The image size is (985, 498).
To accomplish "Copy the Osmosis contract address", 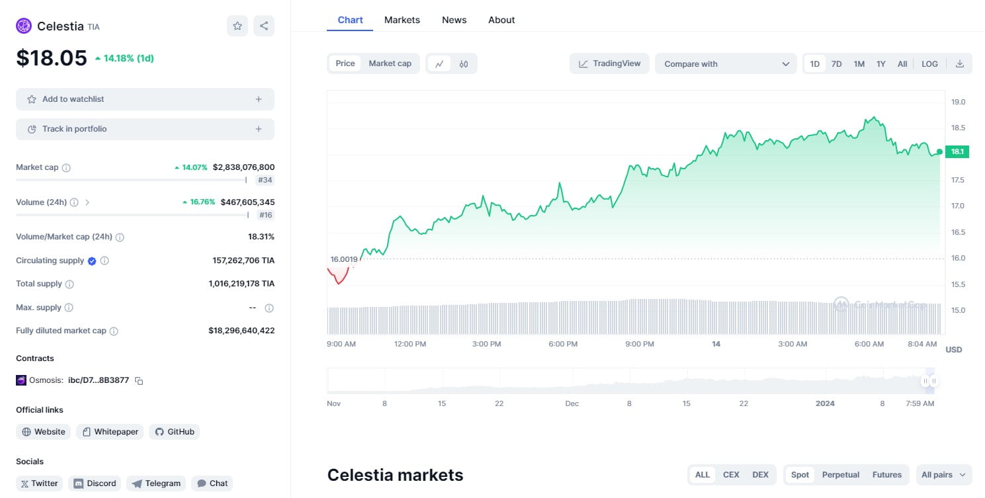I will coord(139,381).
